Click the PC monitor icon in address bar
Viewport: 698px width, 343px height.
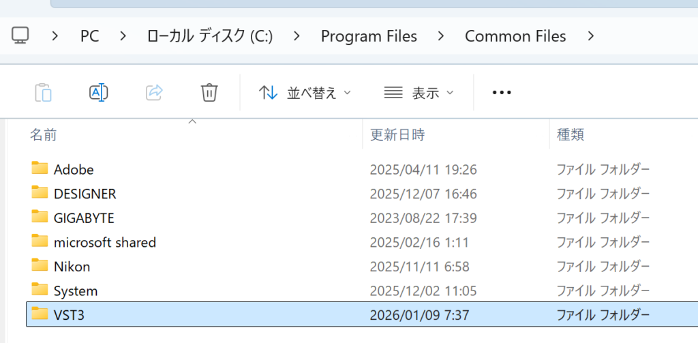[x=20, y=36]
